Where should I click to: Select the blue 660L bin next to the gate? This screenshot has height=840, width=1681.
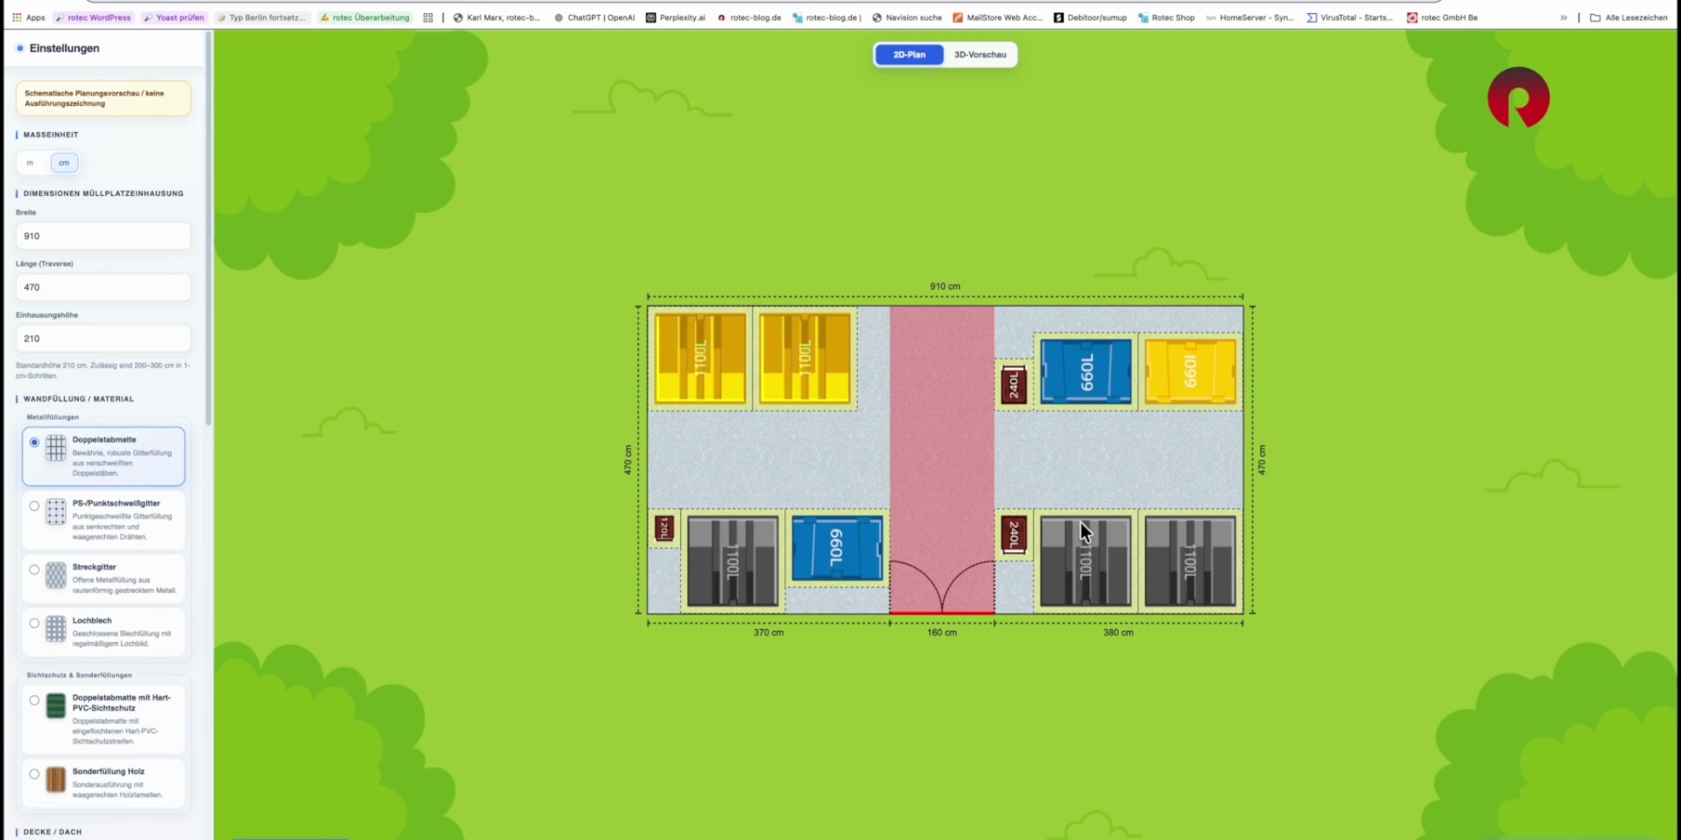(837, 549)
